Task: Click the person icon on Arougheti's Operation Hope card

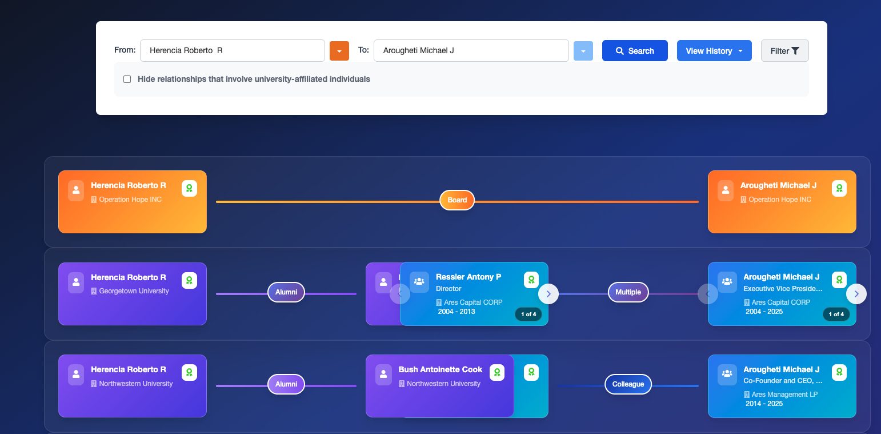Action: 726,191
